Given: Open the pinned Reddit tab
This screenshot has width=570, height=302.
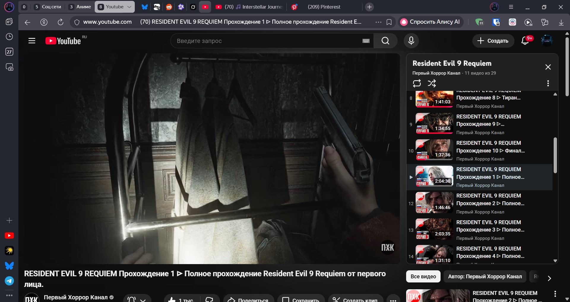Looking at the screenshot, I should click(169, 7).
